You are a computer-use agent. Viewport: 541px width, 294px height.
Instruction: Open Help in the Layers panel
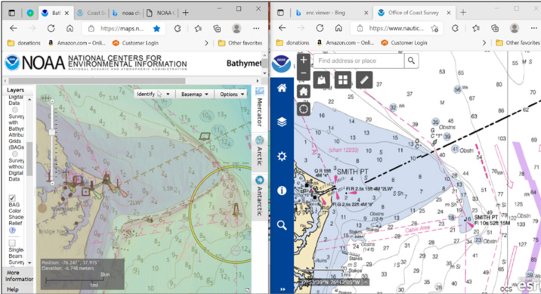(13, 289)
